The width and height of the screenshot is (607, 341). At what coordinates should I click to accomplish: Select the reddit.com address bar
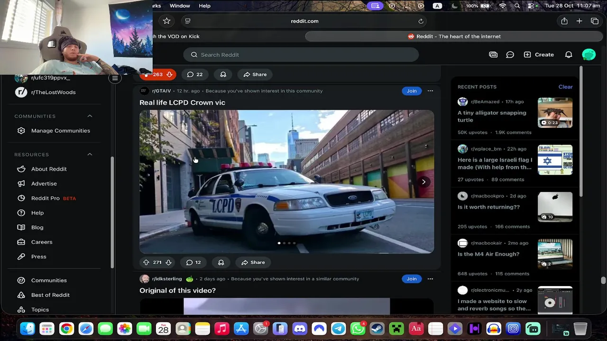tap(304, 21)
